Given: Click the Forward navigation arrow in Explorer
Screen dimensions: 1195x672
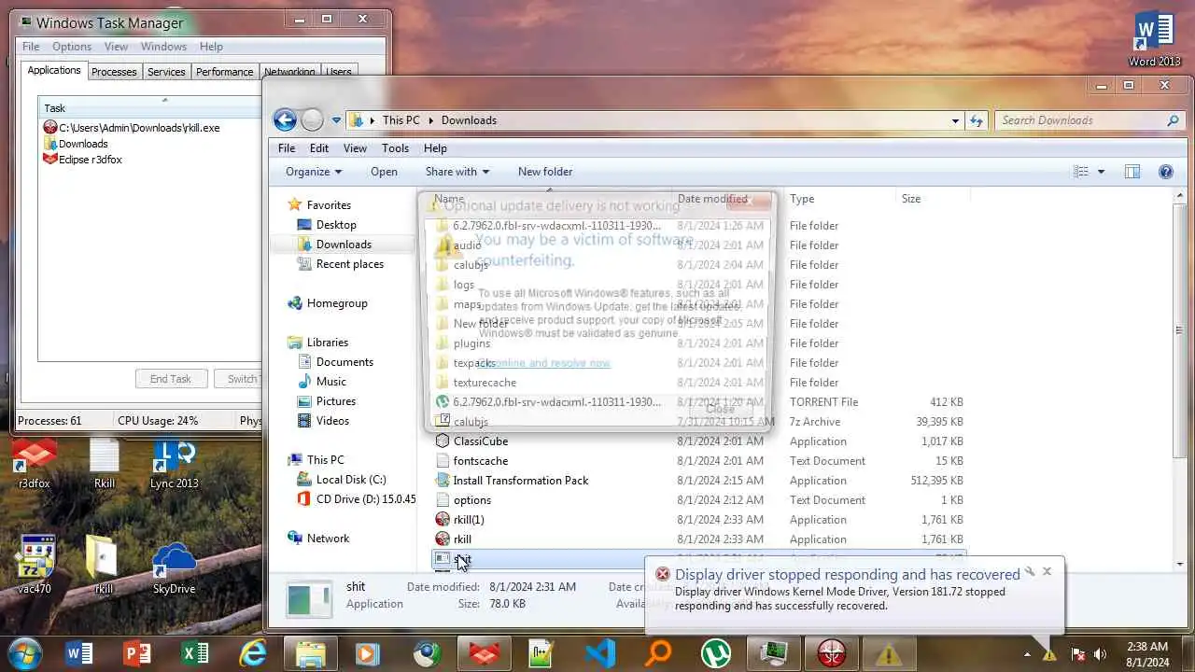Looking at the screenshot, I should point(312,119).
